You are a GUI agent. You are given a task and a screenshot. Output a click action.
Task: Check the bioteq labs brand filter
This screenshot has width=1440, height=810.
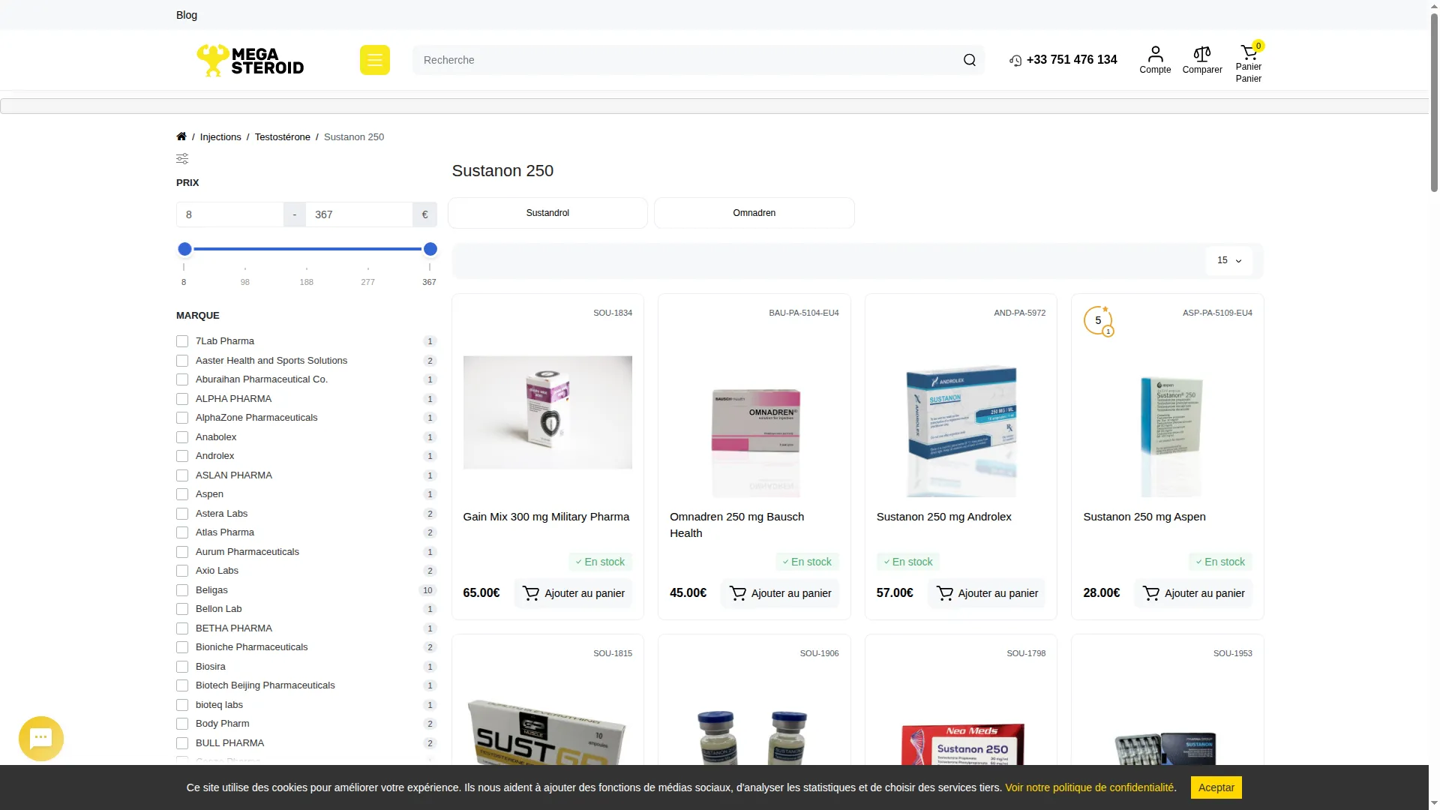(x=182, y=705)
